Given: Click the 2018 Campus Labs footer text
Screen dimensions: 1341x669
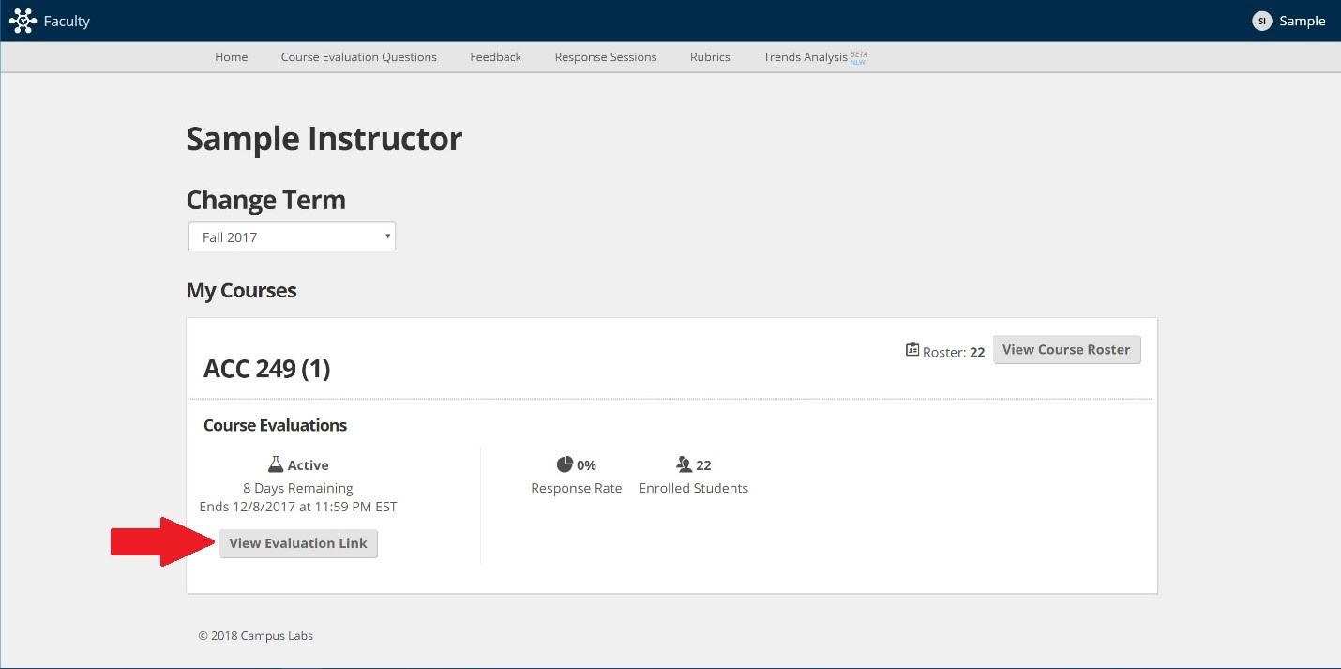Looking at the screenshot, I should (255, 635).
